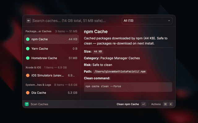Click the 51 MB size of Homebrew Cache
This screenshot has width=198, height=123.
tap(73, 58)
